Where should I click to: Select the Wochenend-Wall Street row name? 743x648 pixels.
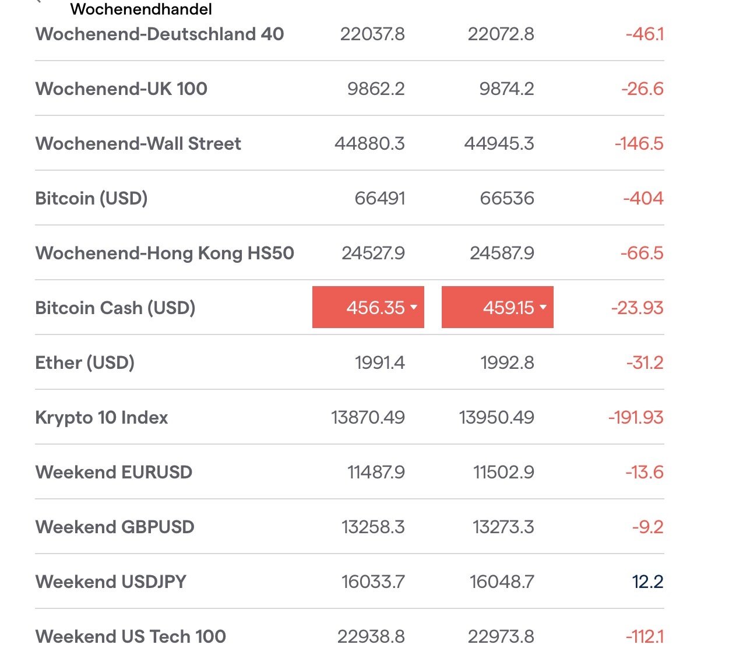138,143
